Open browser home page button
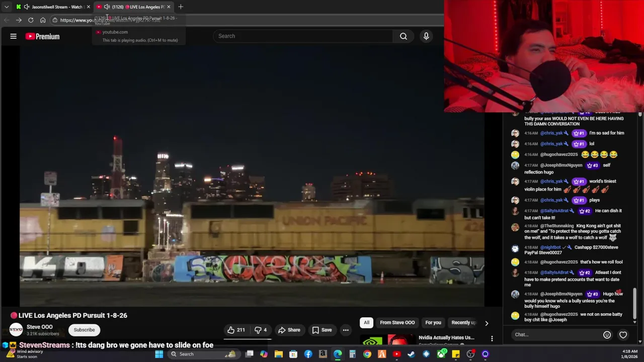Viewport: 644px width, 362px height. (x=43, y=20)
